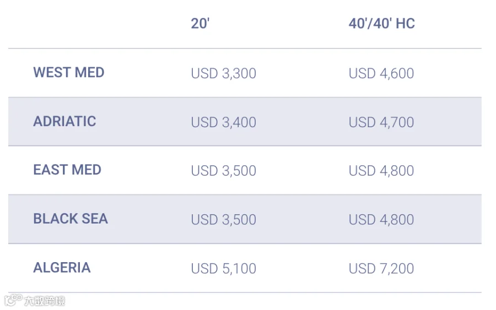Click the watermark logo icon
Screen dimensions: 496x310
(13, 300)
